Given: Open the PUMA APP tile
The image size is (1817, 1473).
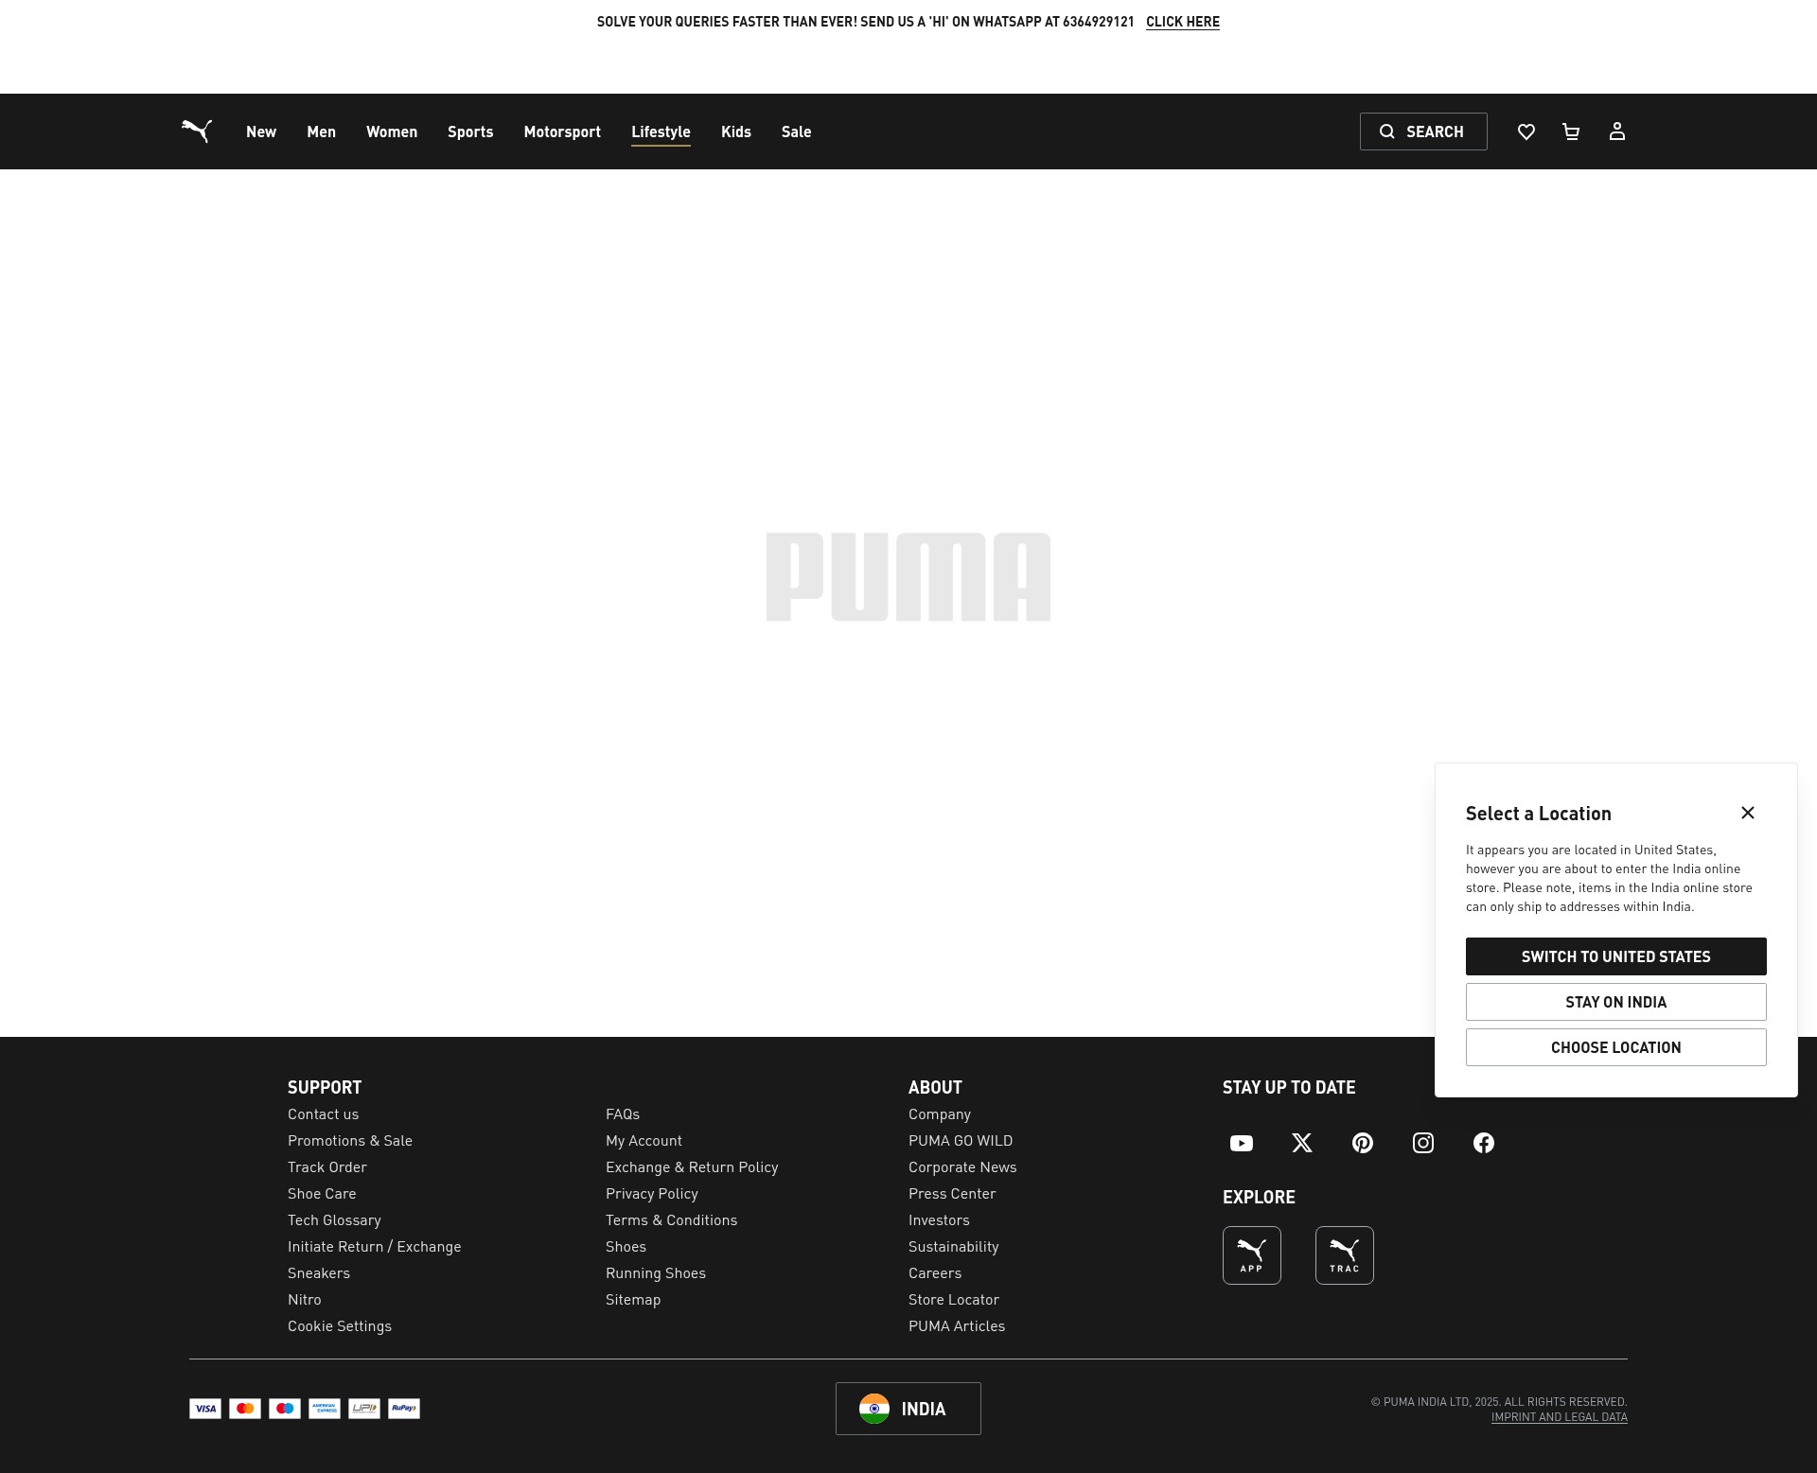Looking at the screenshot, I should click(1252, 1255).
